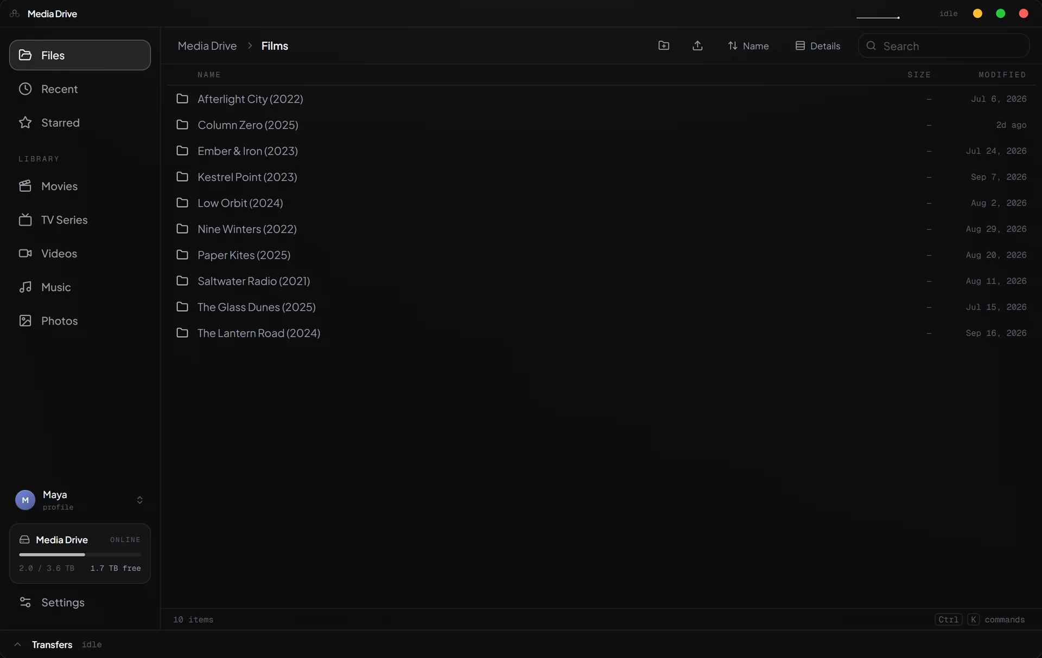1042x658 pixels.
Task: Expand the Transfers panel chevron
Action: [x=17, y=644]
